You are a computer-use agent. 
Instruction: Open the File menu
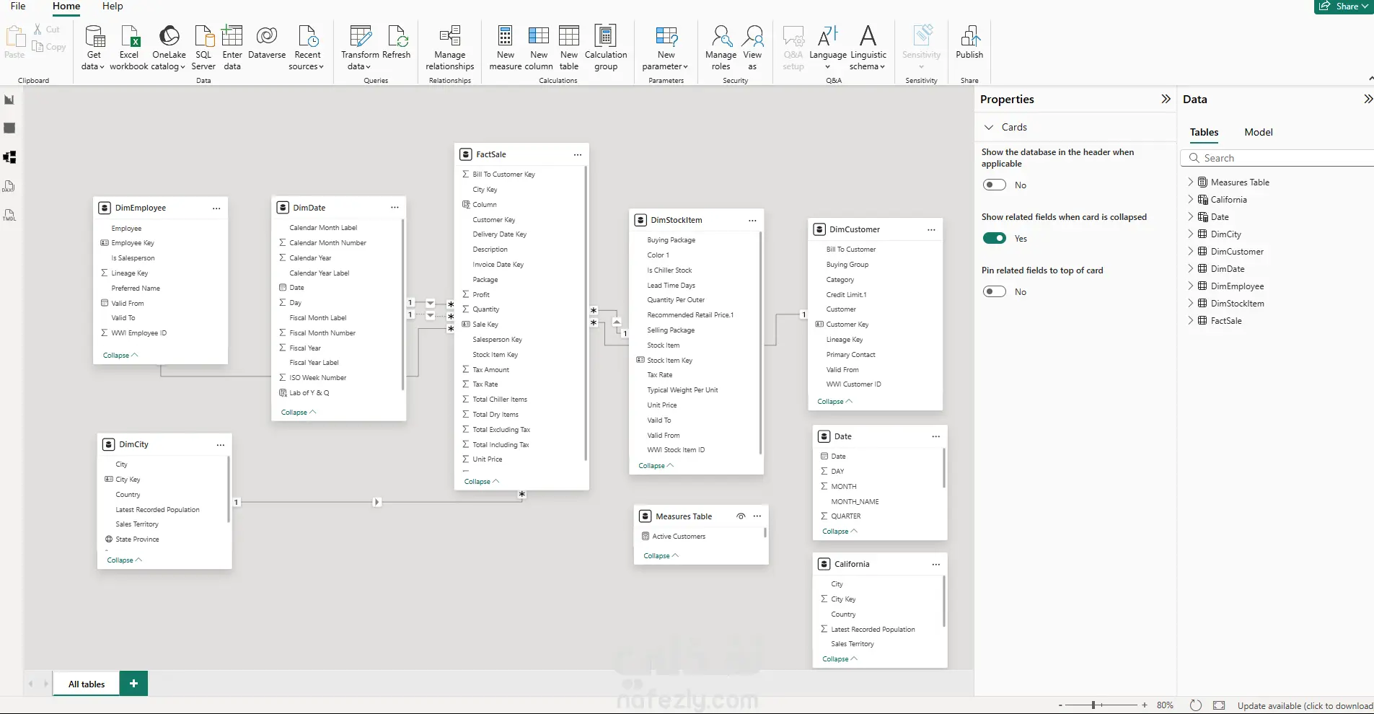[18, 6]
